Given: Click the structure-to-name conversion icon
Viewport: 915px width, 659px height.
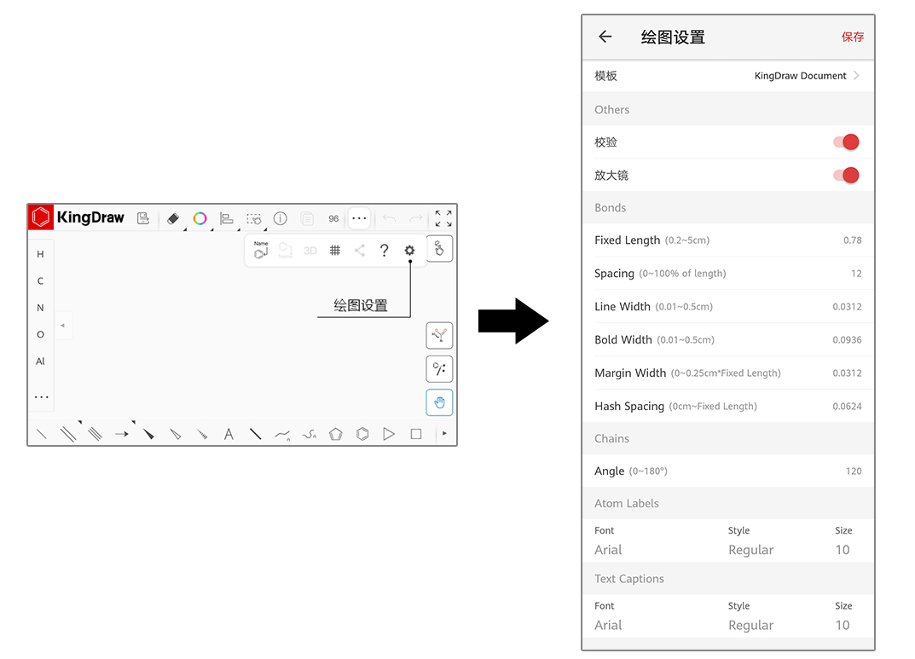Looking at the screenshot, I should coord(261,250).
